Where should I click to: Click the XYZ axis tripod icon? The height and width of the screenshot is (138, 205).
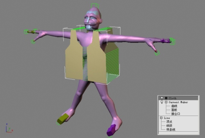pyautogui.click(x=9, y=128)
